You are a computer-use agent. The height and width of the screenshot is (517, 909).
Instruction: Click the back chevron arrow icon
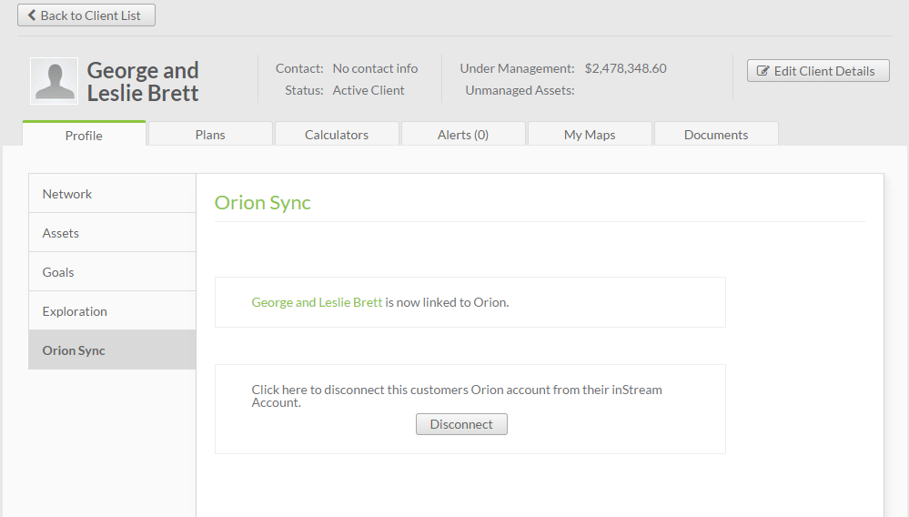pos(32,15)
